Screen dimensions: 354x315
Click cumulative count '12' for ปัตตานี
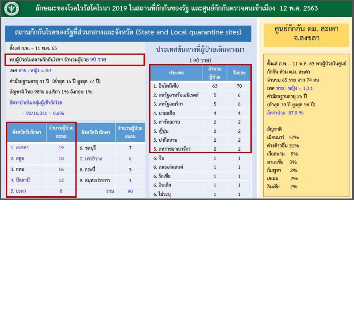pyautogui.click(x=61, y=180)
